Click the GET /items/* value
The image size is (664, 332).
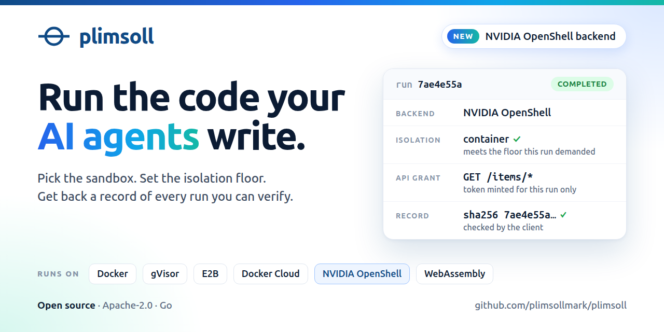click(498, 177)
